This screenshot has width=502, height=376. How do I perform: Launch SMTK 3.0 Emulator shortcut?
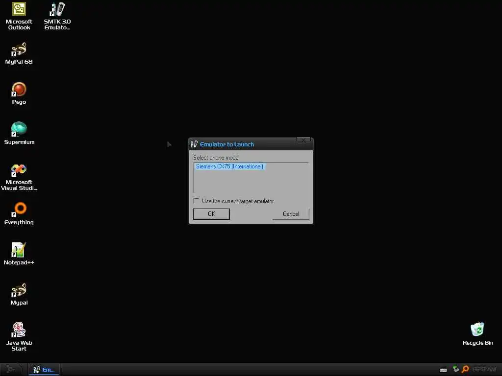57,16
